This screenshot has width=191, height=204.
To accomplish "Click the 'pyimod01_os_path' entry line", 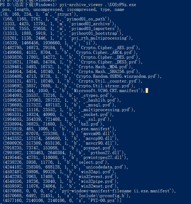I will pyautogui.click(x=57, y=19).
